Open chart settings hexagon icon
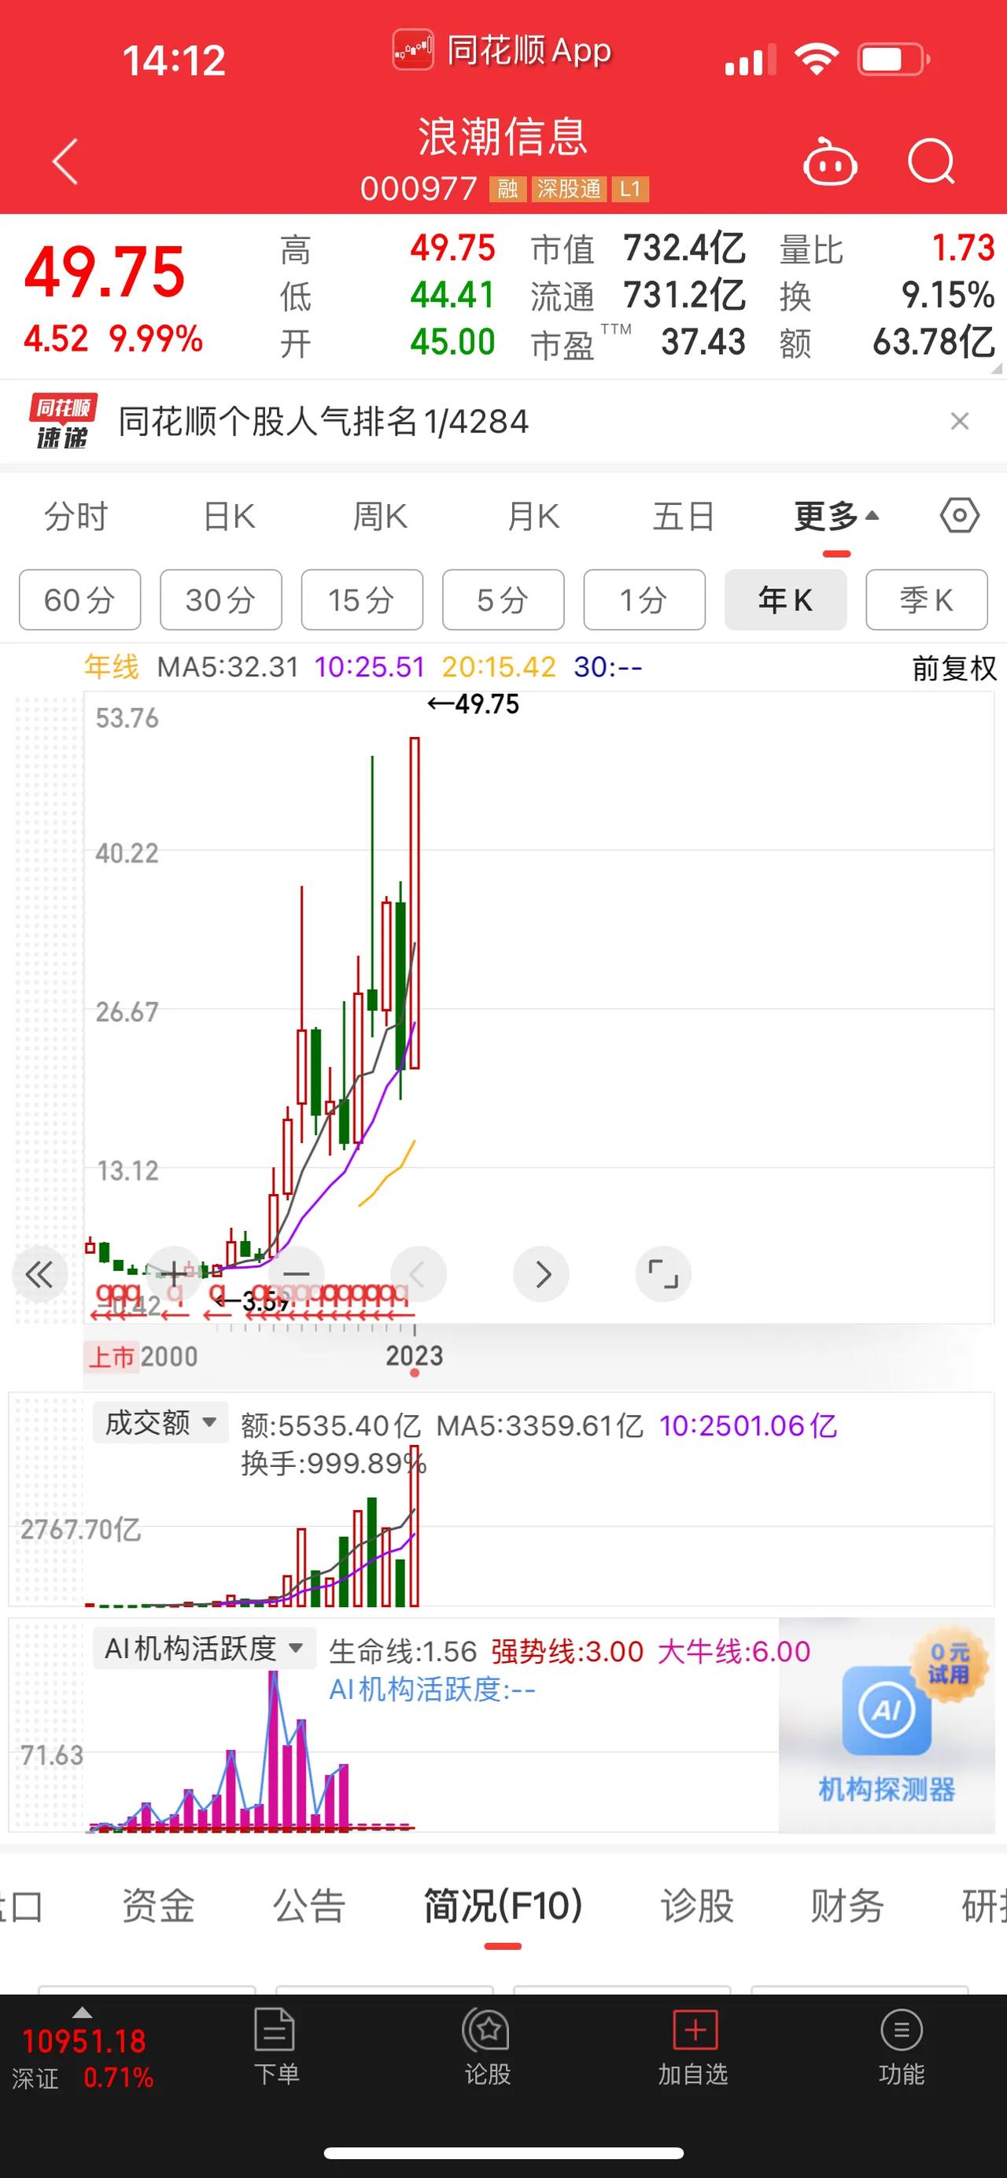1007x2178 pixels. [960, 515]
